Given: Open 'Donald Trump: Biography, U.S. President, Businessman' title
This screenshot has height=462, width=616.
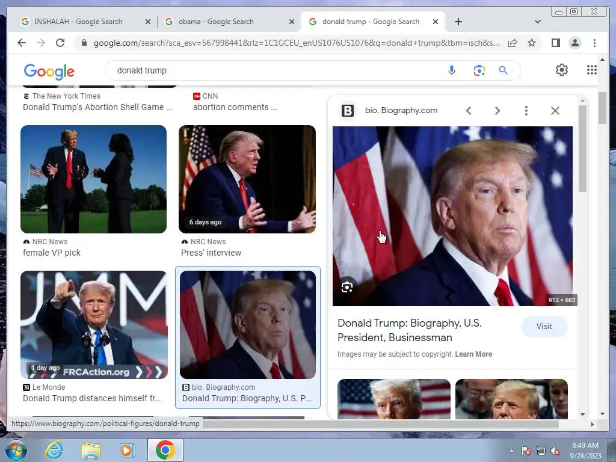Looking at the screenshot, I should click(x=409, y=330).
